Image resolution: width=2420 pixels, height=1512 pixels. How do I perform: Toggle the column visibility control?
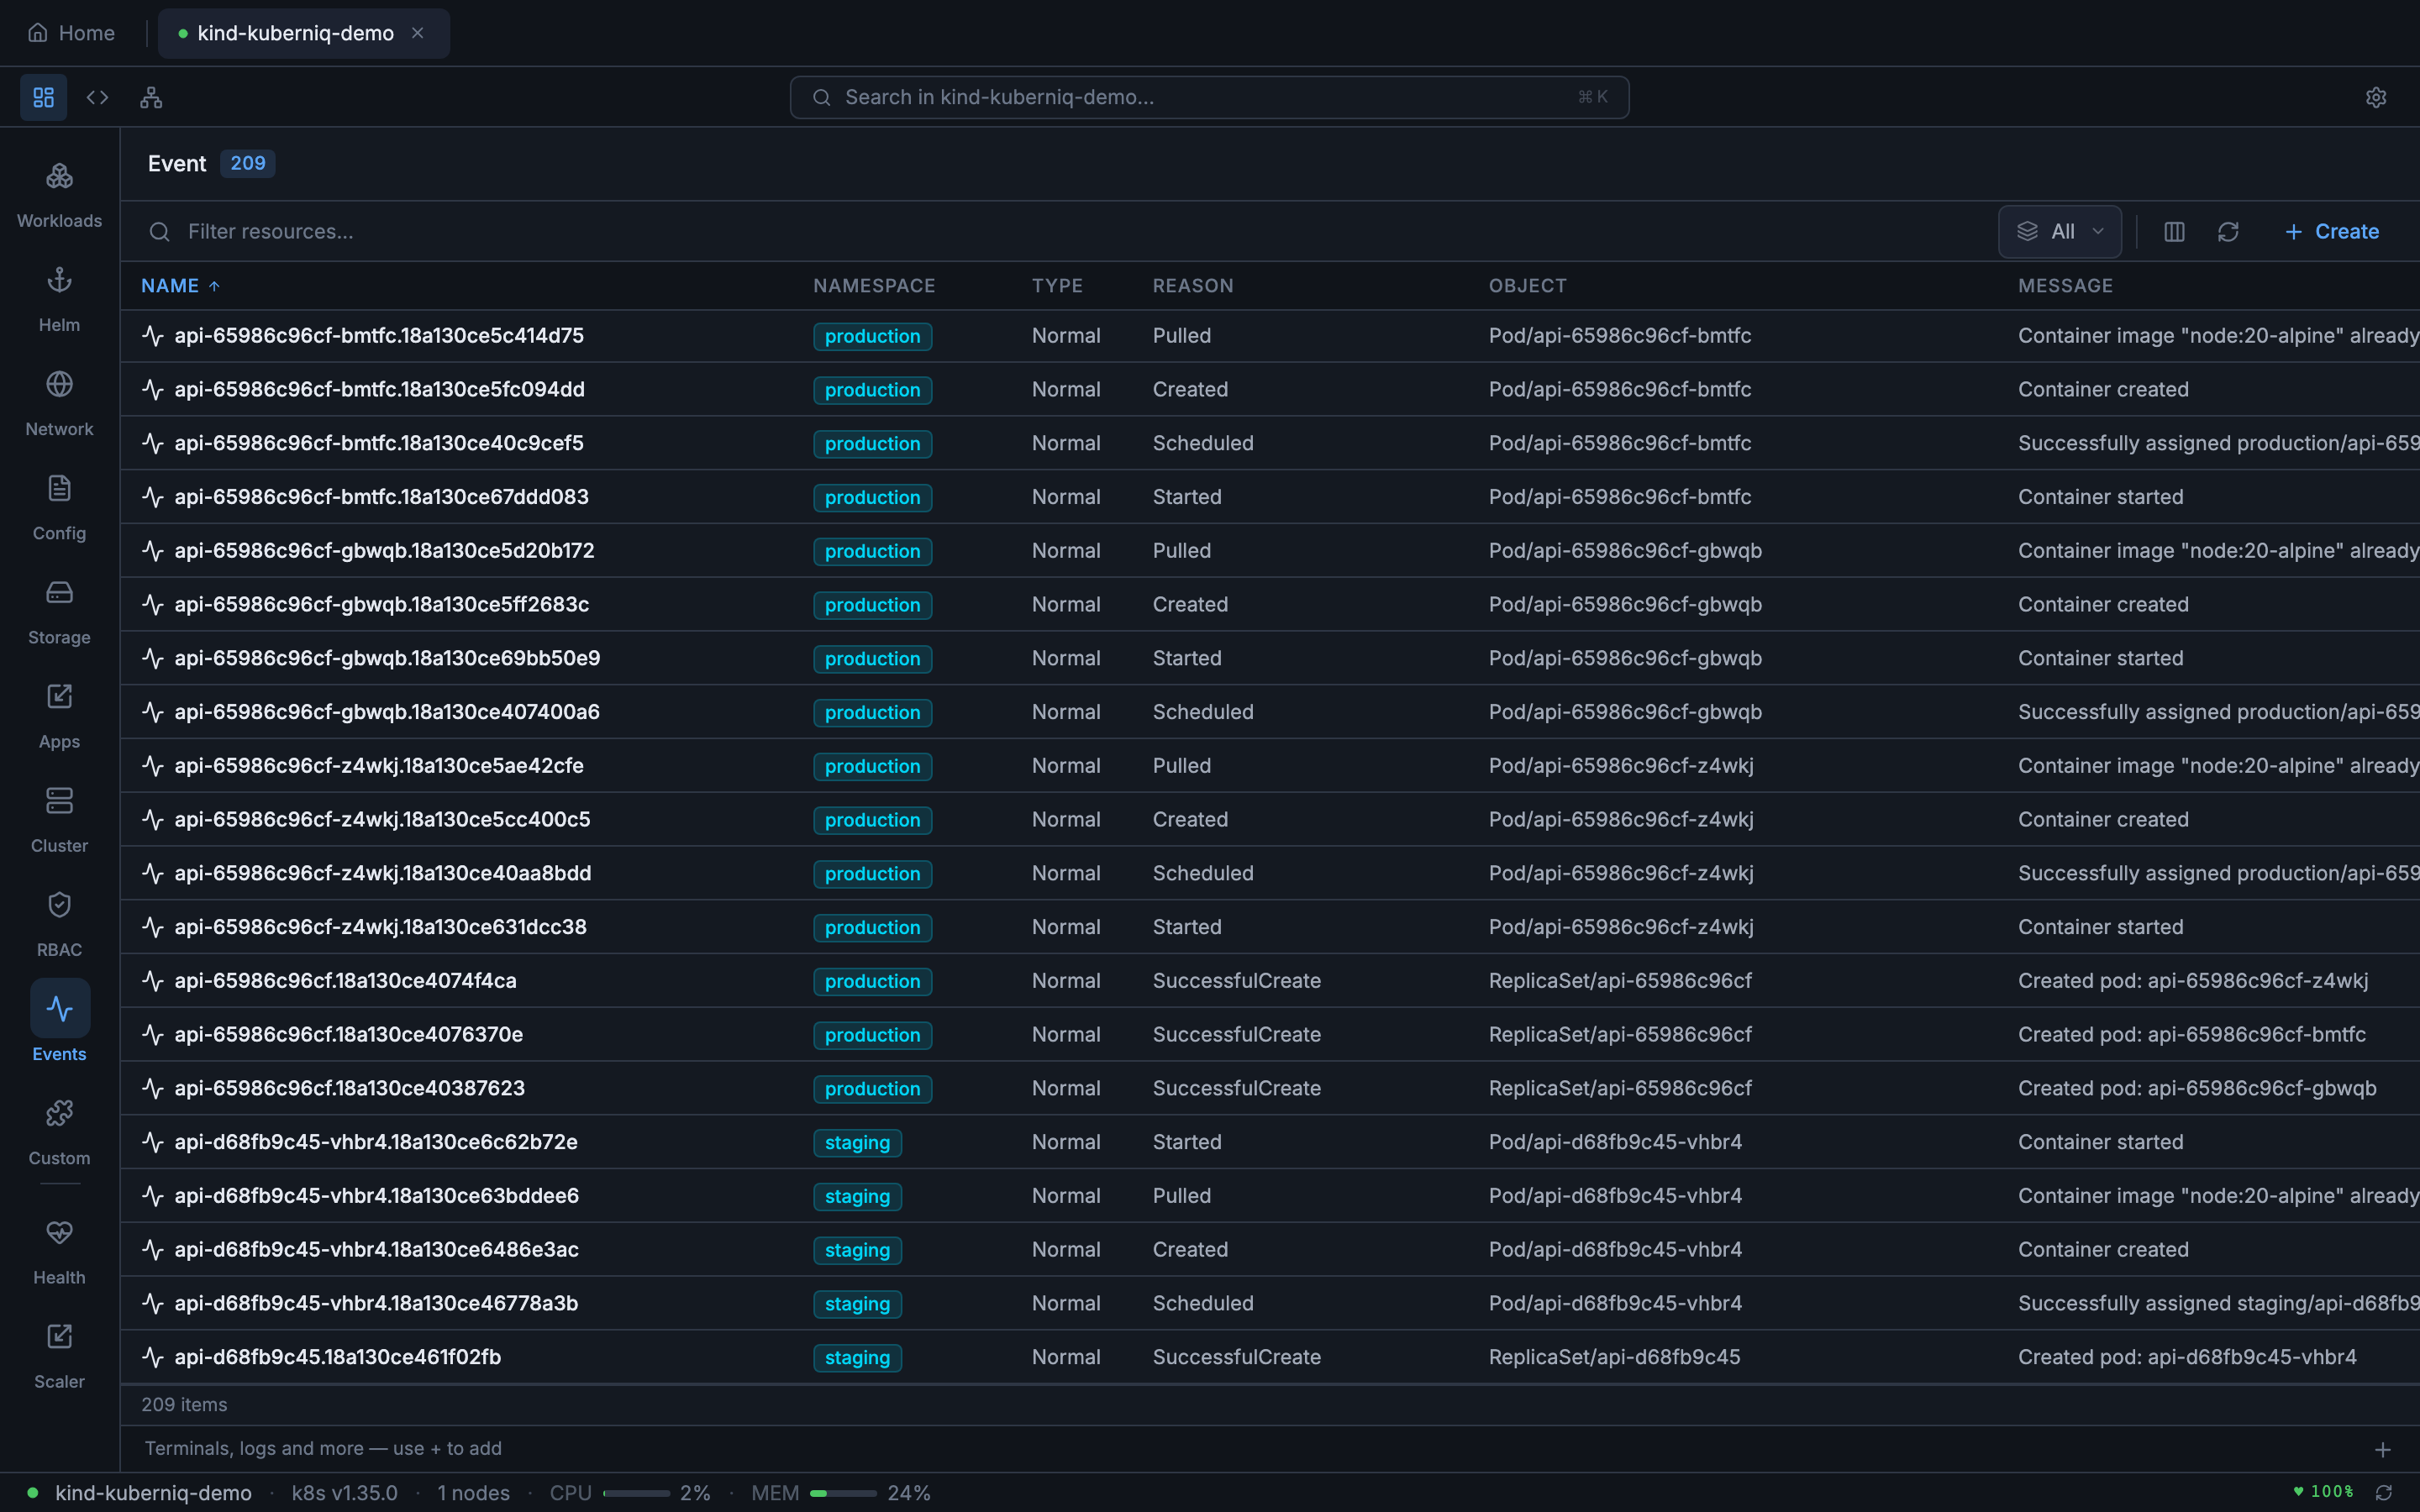pos(2173,231)
